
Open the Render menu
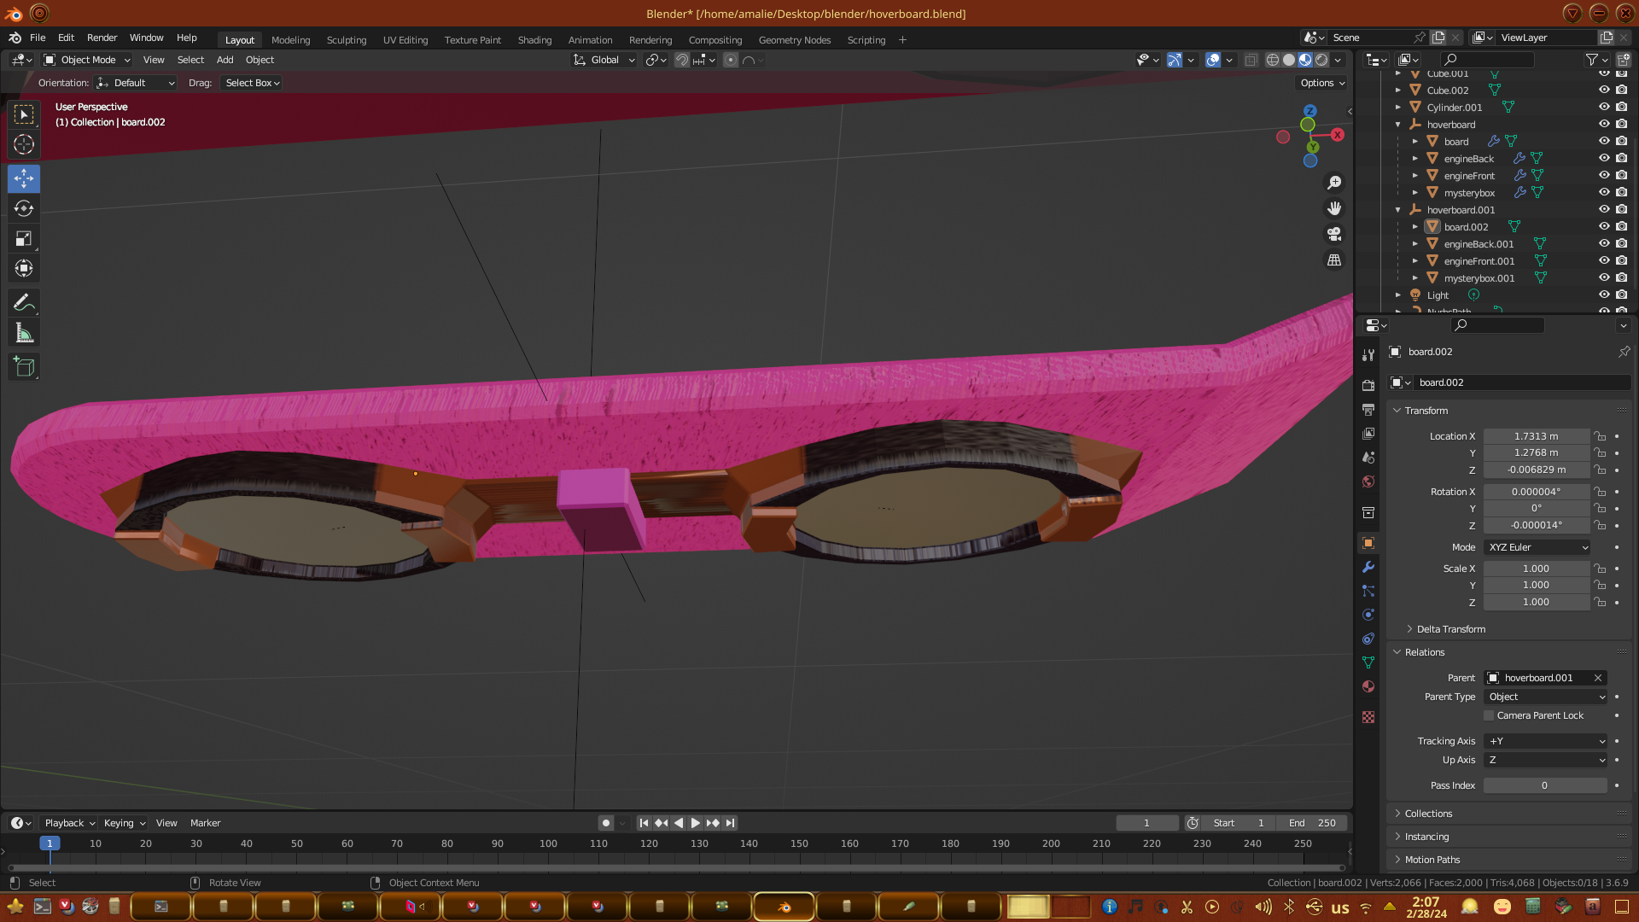pos(102,38)
